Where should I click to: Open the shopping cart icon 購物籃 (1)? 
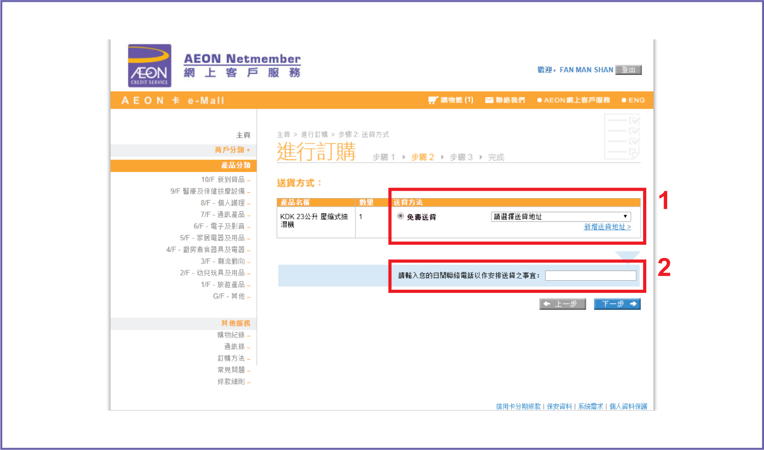(x=451, y=100)
